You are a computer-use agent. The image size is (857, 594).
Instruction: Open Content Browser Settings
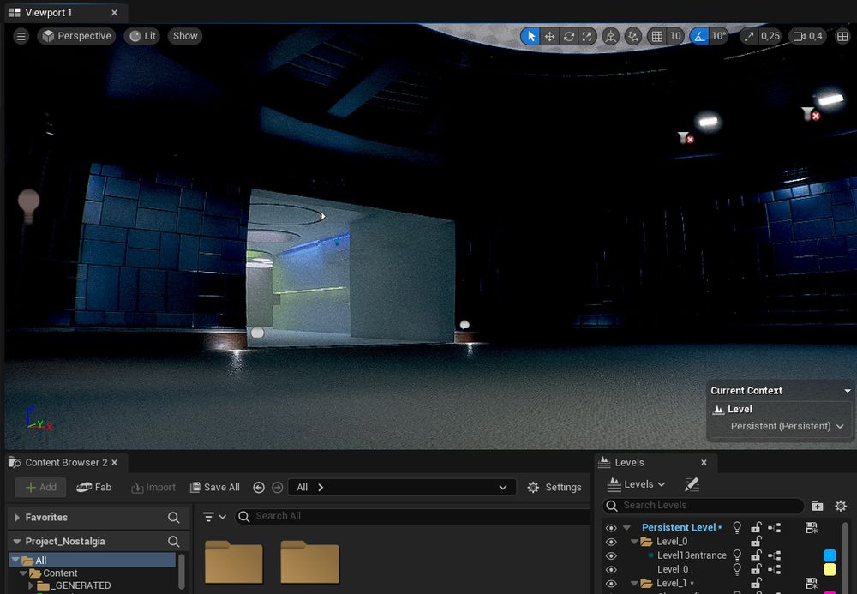click(x=554, y=487)
